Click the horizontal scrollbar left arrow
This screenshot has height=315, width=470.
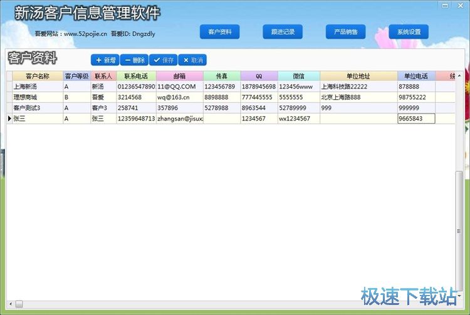point(11,304)
